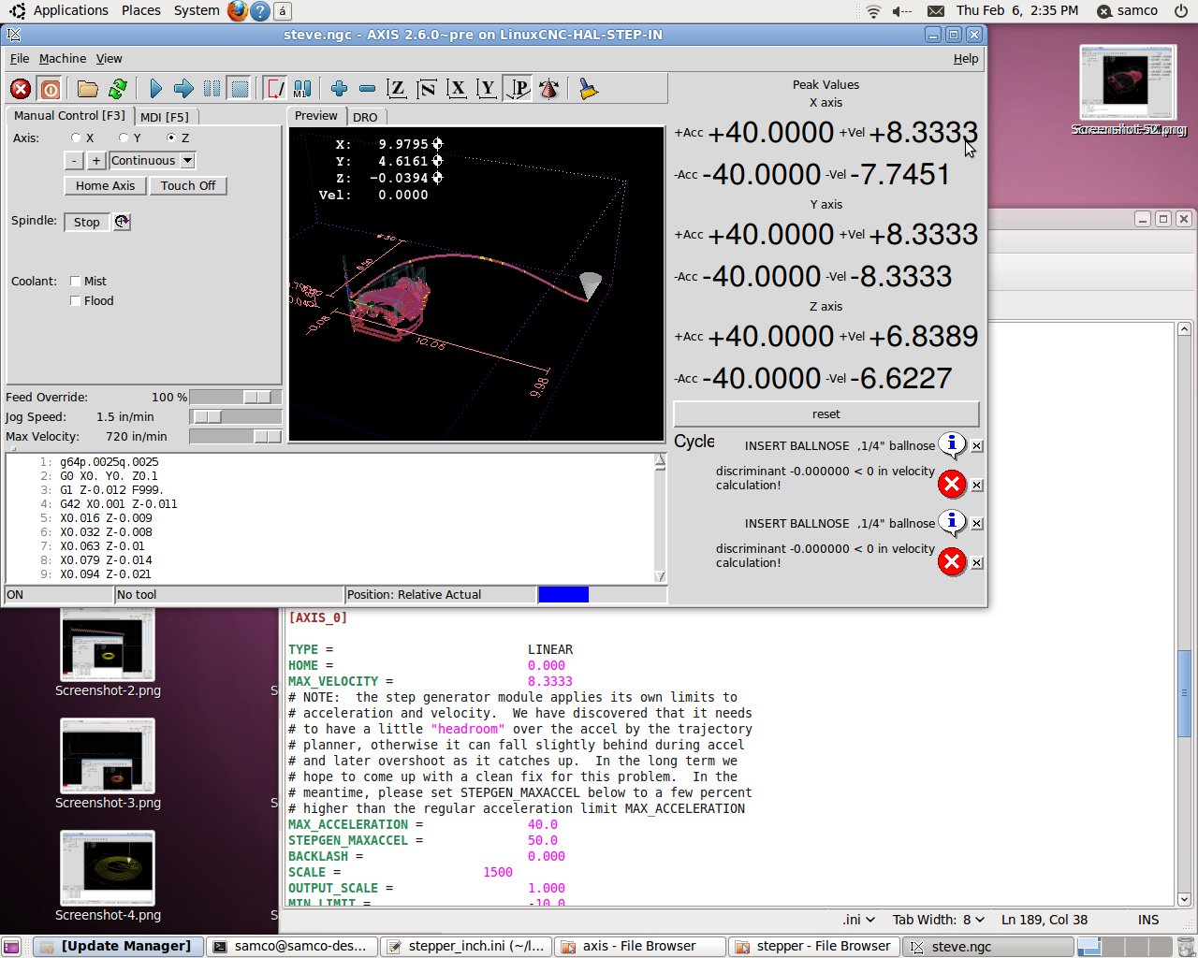Viewport: 1198px width, 958px height.
Task: Open the .ini language dropdown in gedit status bar
Action: [858, 920]
